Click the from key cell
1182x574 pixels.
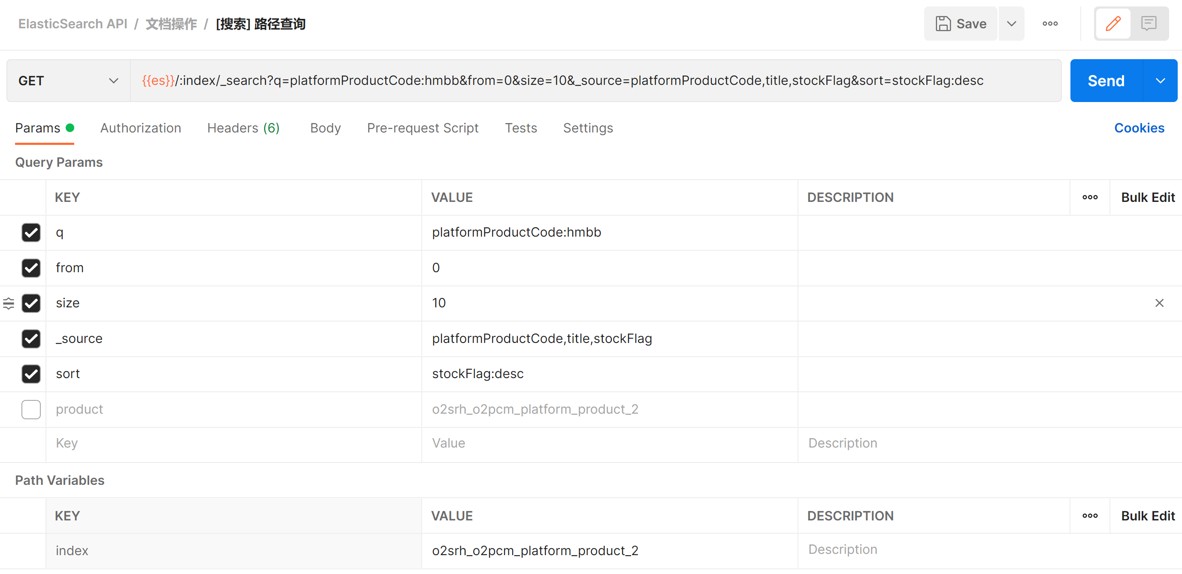coord(233,268)
